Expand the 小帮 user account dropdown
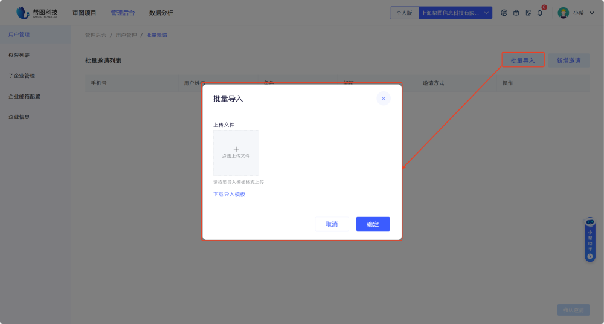The width and height of the screenshot is (604, 324). pos(591,13)
